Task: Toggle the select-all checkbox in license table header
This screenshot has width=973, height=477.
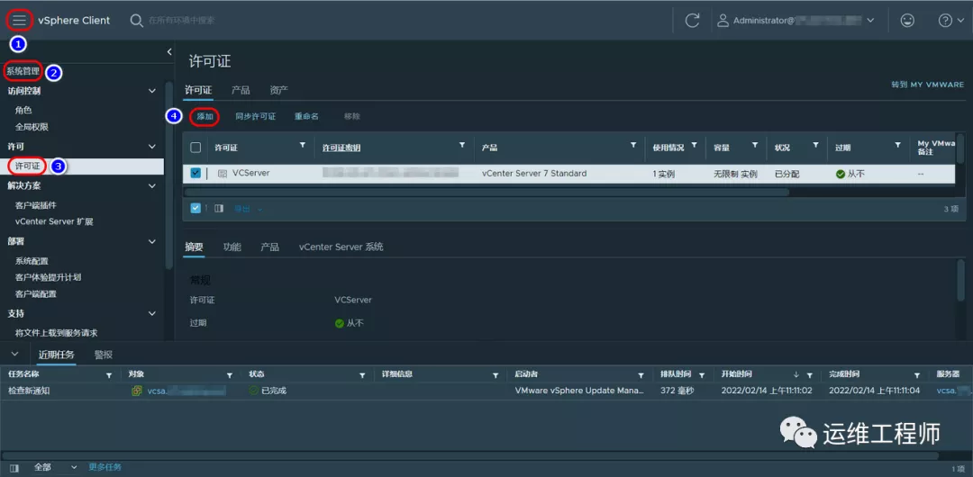Action: click(x=196, y=147)
